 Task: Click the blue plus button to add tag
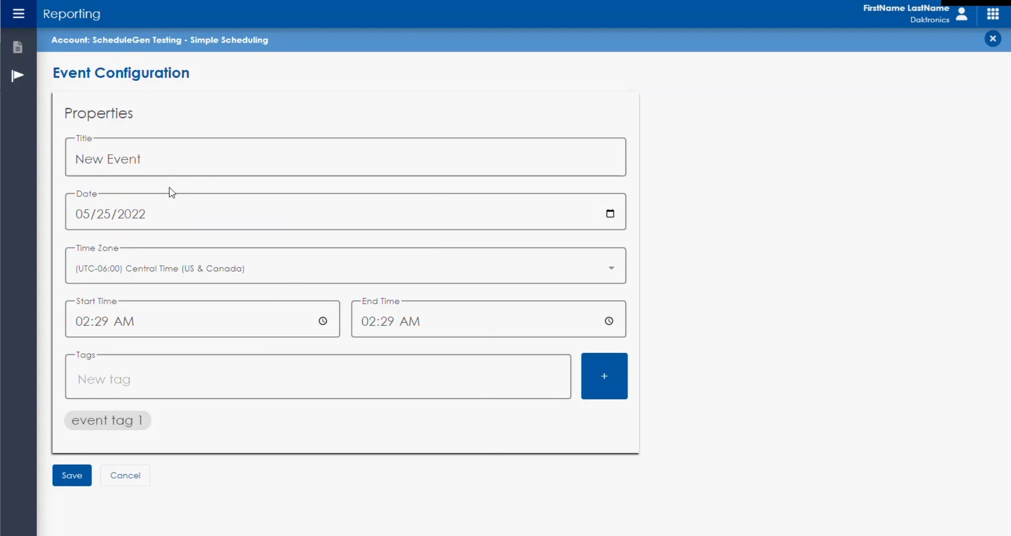(x=604, y=376)
